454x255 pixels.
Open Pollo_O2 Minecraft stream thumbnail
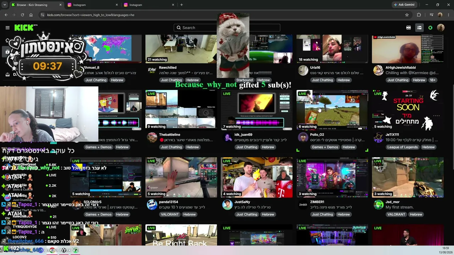332,110
